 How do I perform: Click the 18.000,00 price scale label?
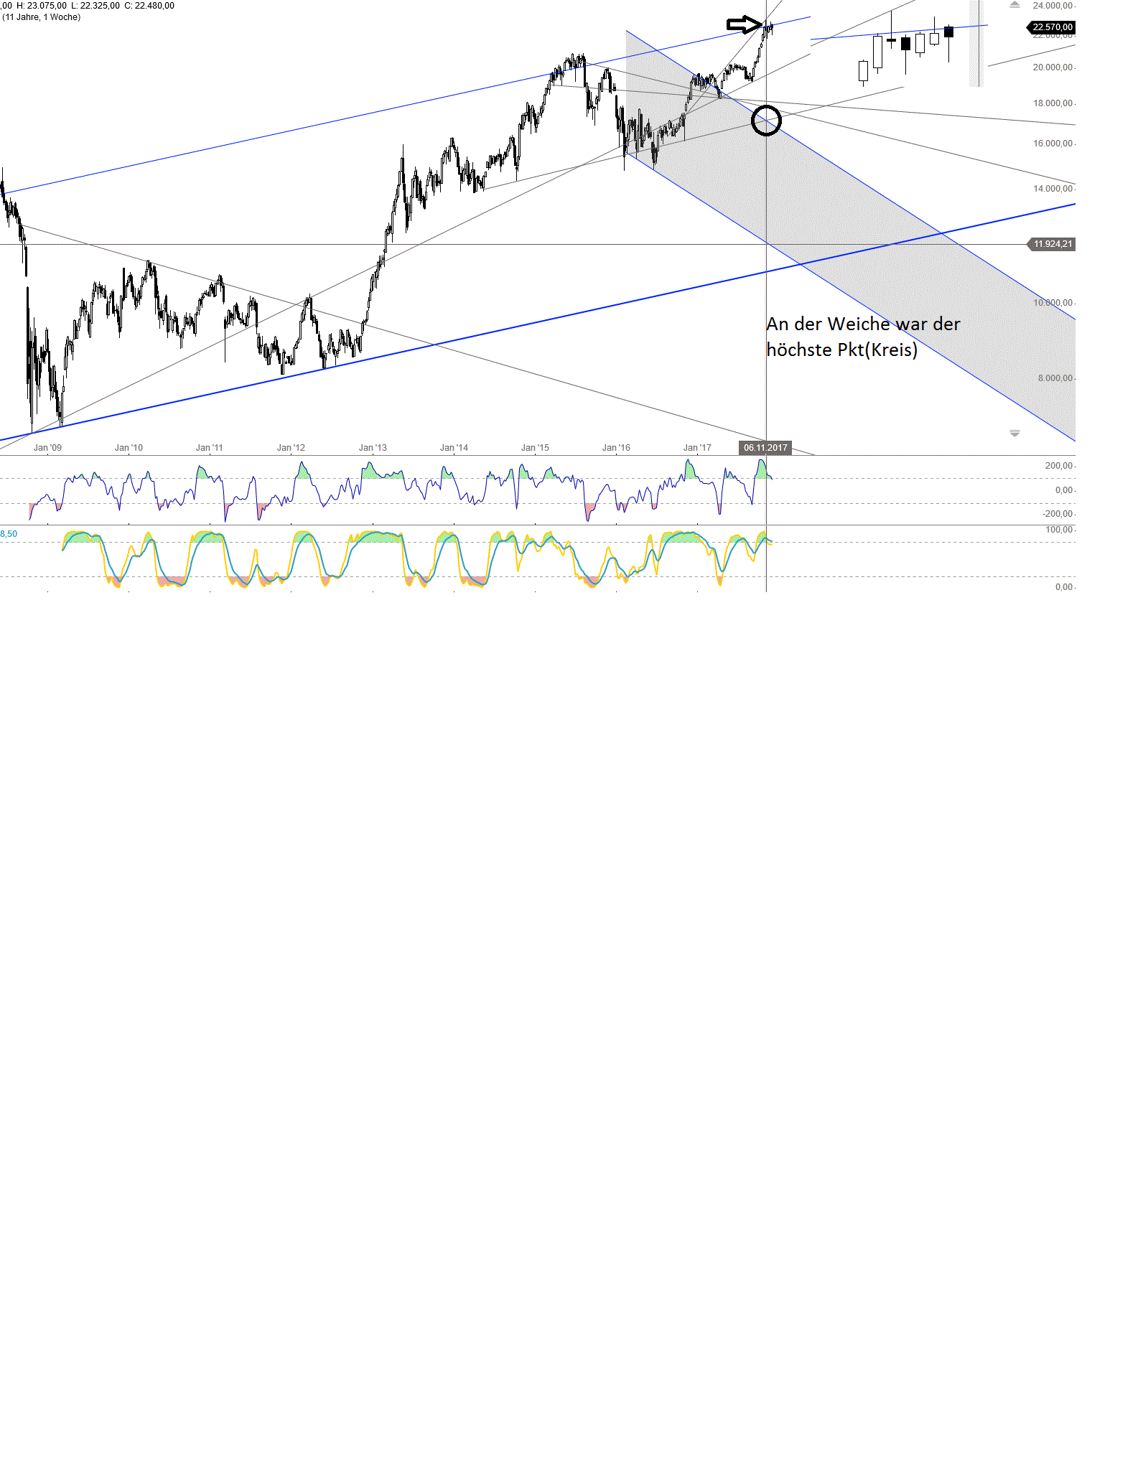click(1053, 103)
